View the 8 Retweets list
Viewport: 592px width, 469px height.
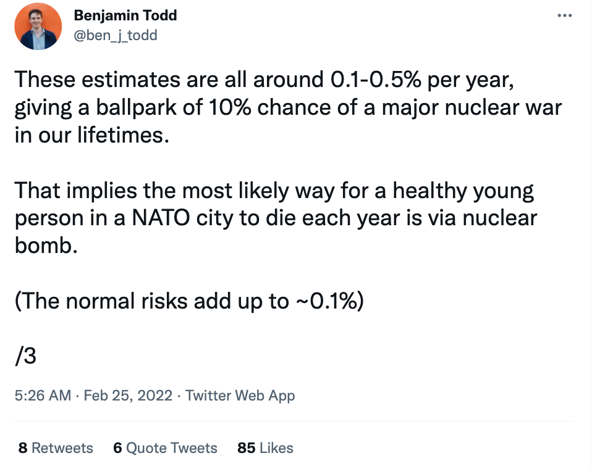tap(56, 448)
